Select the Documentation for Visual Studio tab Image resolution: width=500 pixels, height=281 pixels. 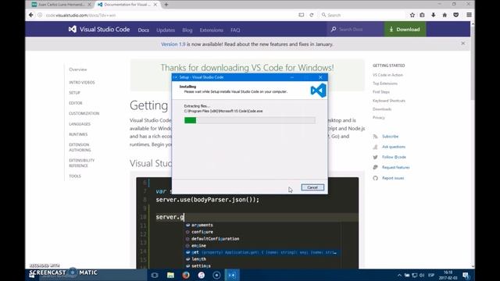coord(127,5)
